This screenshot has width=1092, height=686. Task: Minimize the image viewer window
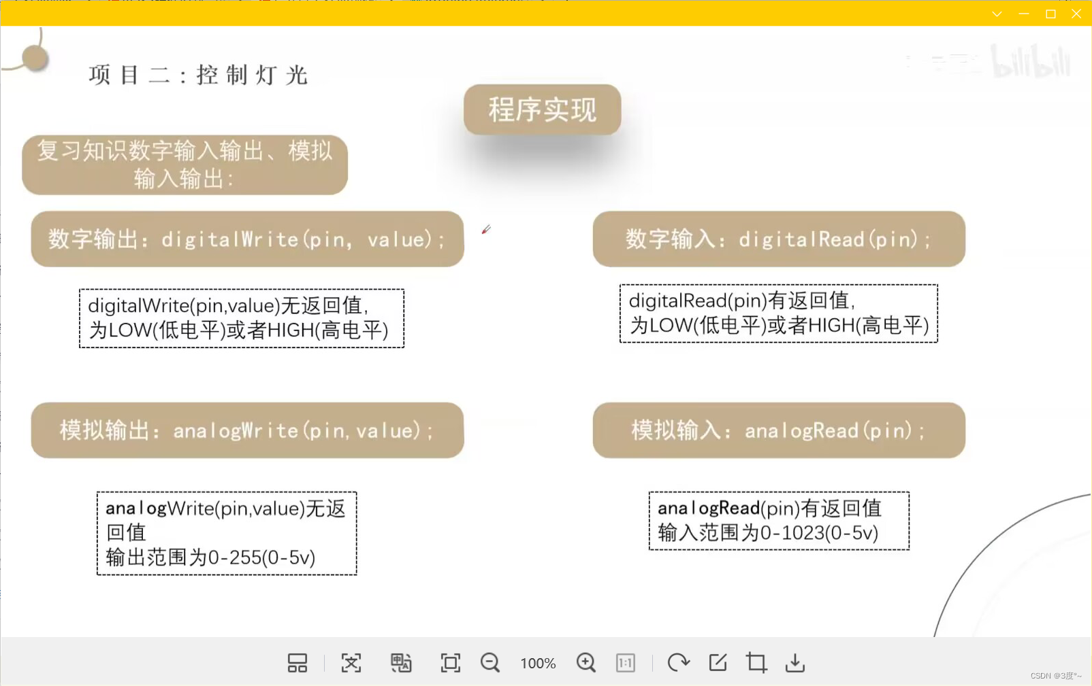[1023, 14]
